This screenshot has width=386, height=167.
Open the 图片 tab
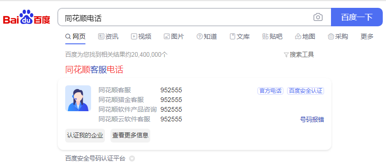(x=174, y=36)
